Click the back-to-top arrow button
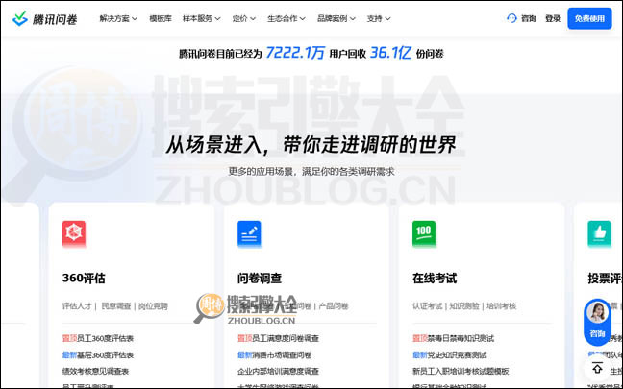The height and width of the screenshot is (389, 623). pos(597,368)
